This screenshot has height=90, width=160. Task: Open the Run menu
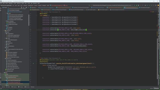tap(25, 3)
